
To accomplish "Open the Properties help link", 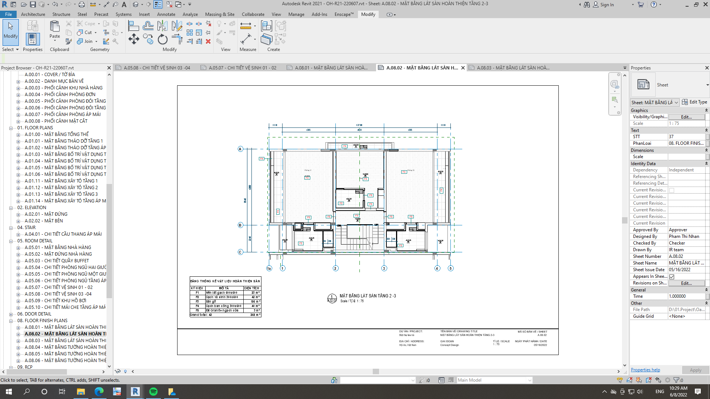I will 645,370.
